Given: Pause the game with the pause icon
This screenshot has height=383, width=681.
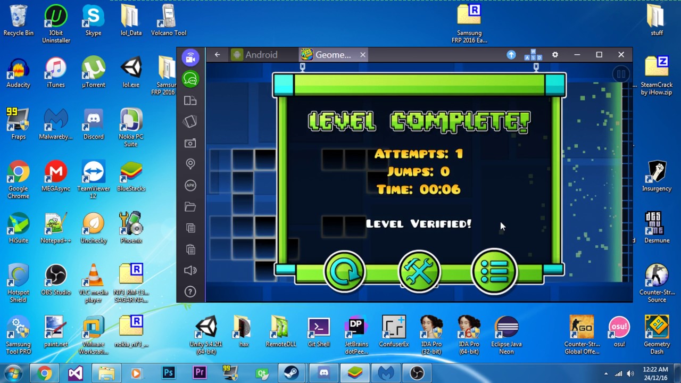Looking at the screenshot, I should coord(621,74).
